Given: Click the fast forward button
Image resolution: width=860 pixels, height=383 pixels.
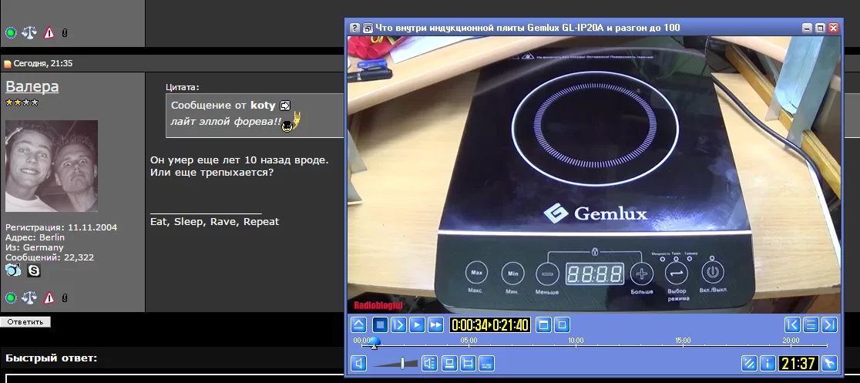Looking at the screenshot, I should click(x=435, y=324).
